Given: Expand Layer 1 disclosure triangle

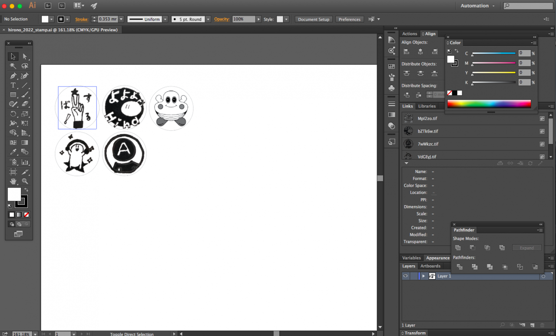Looking at the screenshot, I should tap(424, 276).
